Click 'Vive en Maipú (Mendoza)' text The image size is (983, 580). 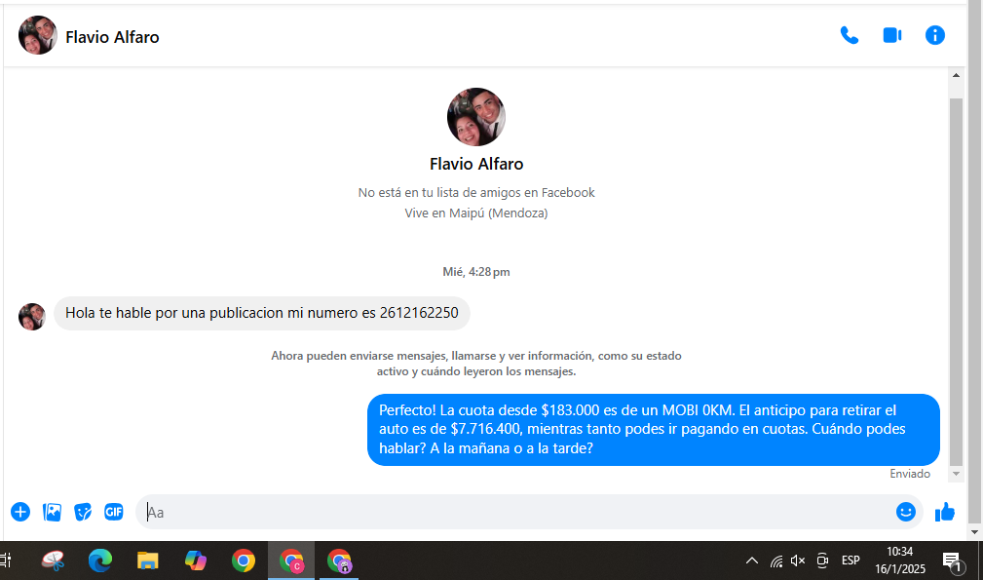point(475,213)
